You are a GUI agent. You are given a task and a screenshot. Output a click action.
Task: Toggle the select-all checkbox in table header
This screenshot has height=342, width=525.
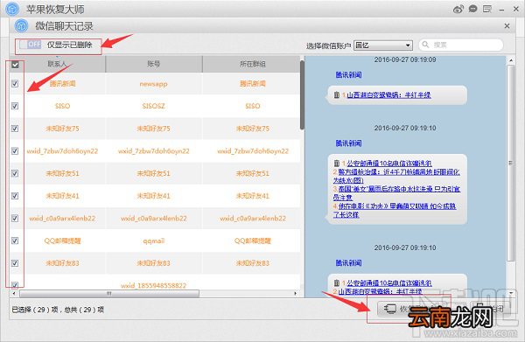[x=15, y=65]
